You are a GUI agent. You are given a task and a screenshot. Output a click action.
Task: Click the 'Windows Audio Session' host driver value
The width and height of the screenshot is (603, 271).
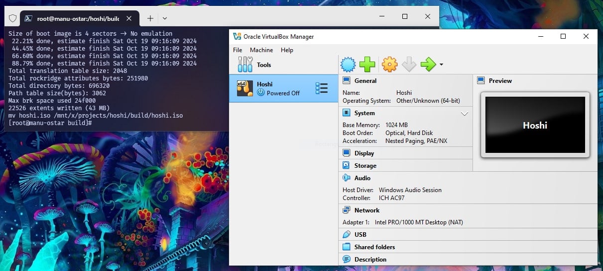410,190
